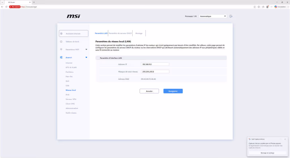The image size is (290, 158).
Task: Open Pare-feu in the sidebar
Action: click(x=69, y=77)
